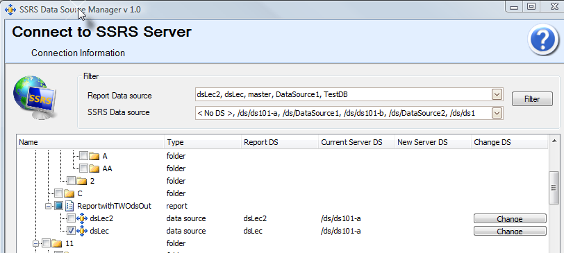The height and width of the screenshot is (253, 564).
Task: Select the folder icon for folder A
Action: click(94, 156)
